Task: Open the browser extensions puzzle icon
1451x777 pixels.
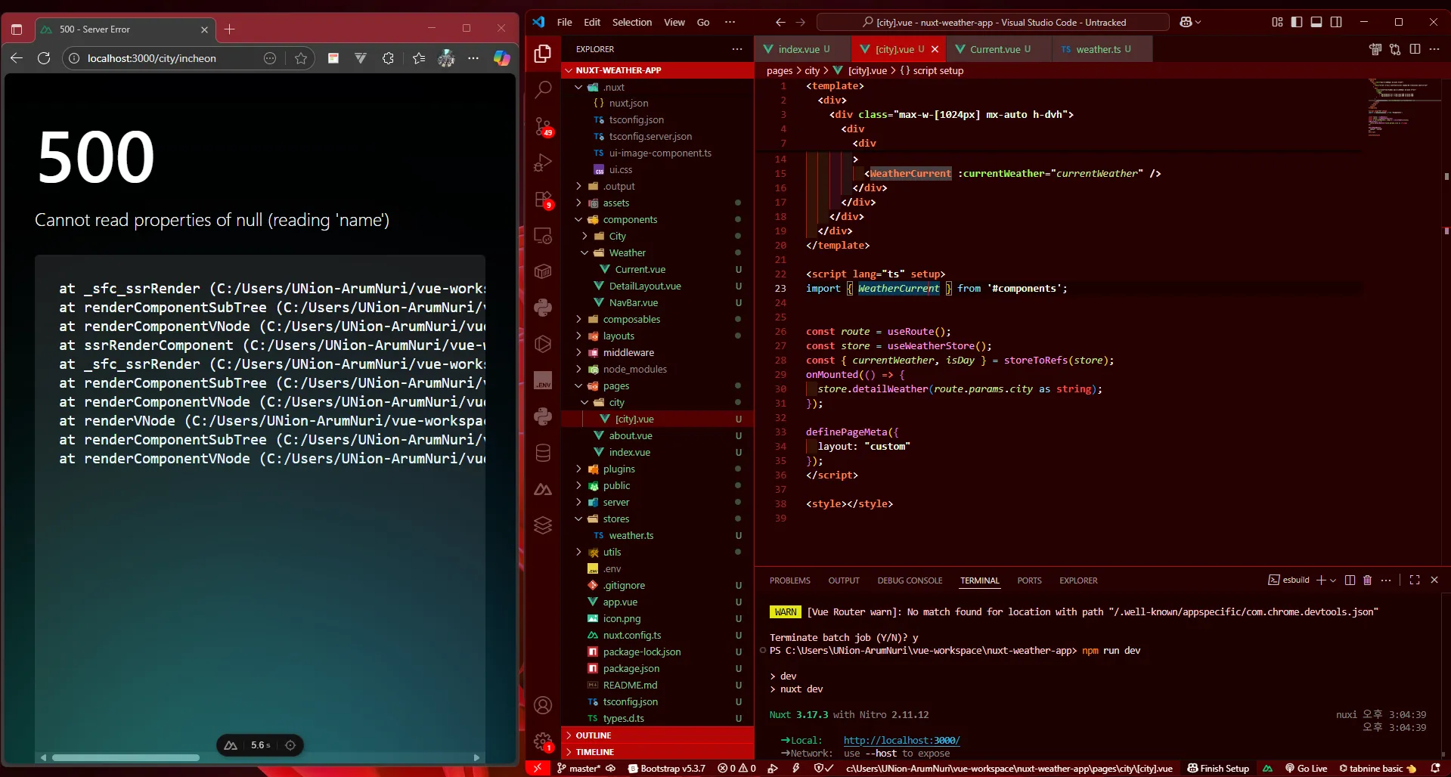Action: point(388,58)
